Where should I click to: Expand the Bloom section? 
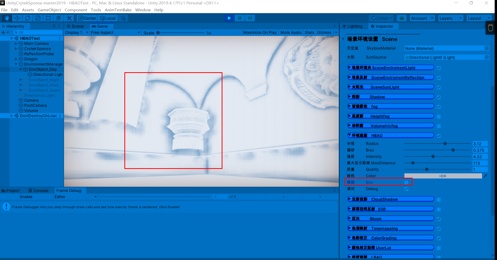349,218
